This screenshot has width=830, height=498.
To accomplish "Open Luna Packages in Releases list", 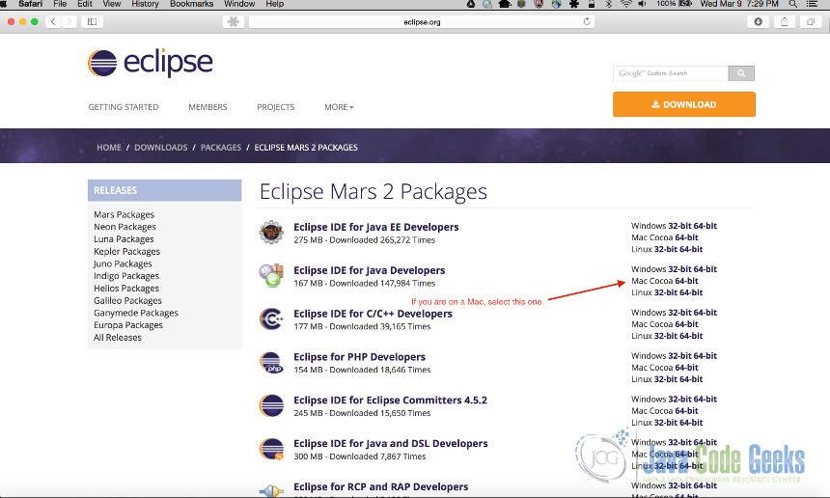I will (x=124, y=238).
